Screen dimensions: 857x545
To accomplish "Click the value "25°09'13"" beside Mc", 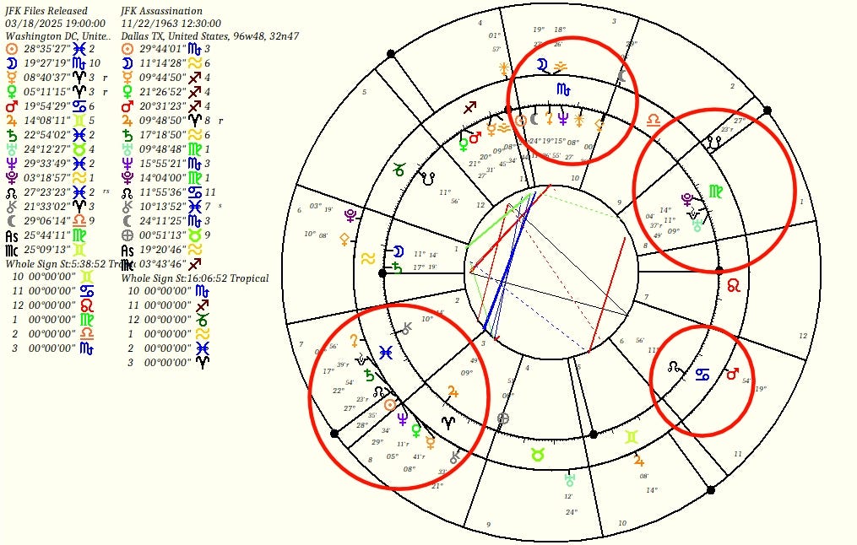I will click(x=47, y=250).
